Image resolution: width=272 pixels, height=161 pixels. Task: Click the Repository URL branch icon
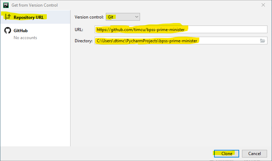tap(8, 17)
